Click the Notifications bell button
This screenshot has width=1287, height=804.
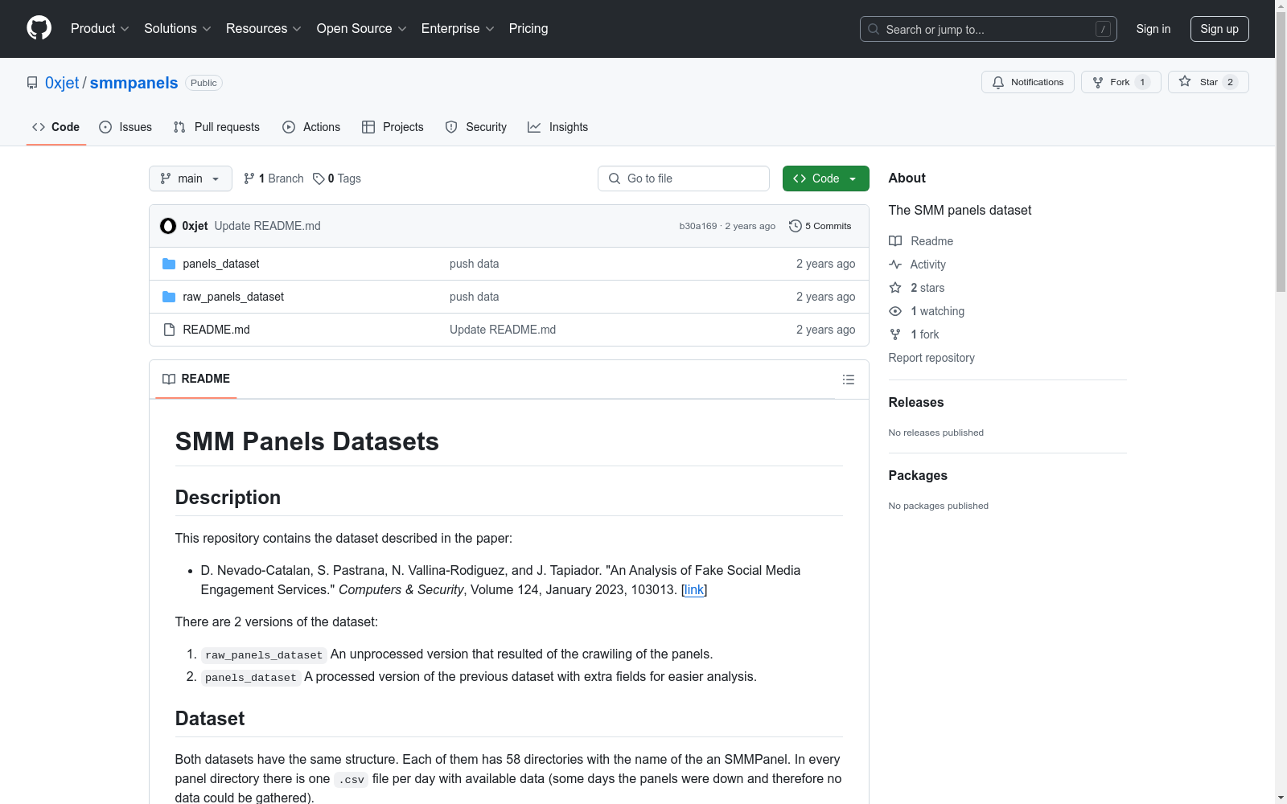[1028, 82]
